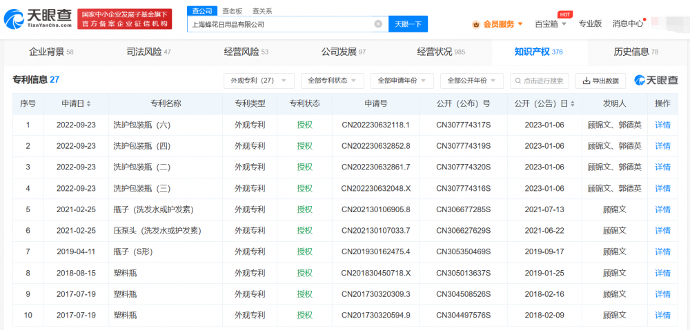Open 详情 for 洗护包装瓶（三）
This screenshot has width=690, height=330.
(x=662, y=188)
